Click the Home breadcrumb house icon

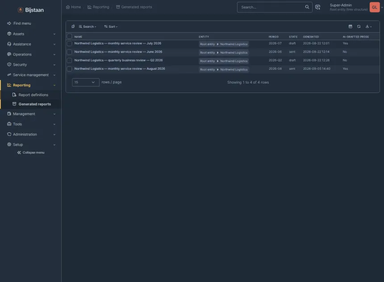(x=68, y=7)
